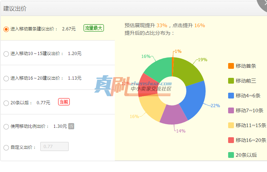
Task: Click the red 当前 badge
Action: click(64, 102)
